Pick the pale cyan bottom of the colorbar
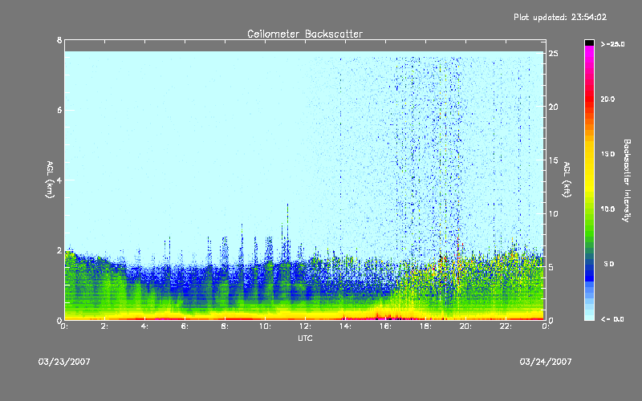This screenshot has height=401, width=642. point(589,316)
